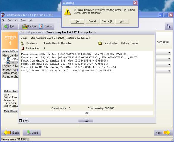Screen dimensions: 174x142
Task: Open the first dropdown arrow on right panel
Action: tap(169, 53)
